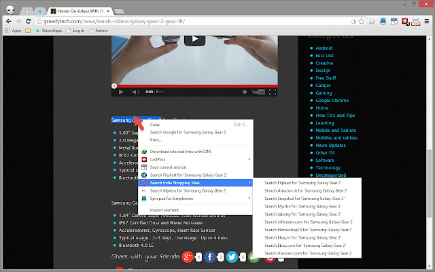Click the small play button in video controls
This screenshot has width=435, height=272.
click(x=121, y=92)
